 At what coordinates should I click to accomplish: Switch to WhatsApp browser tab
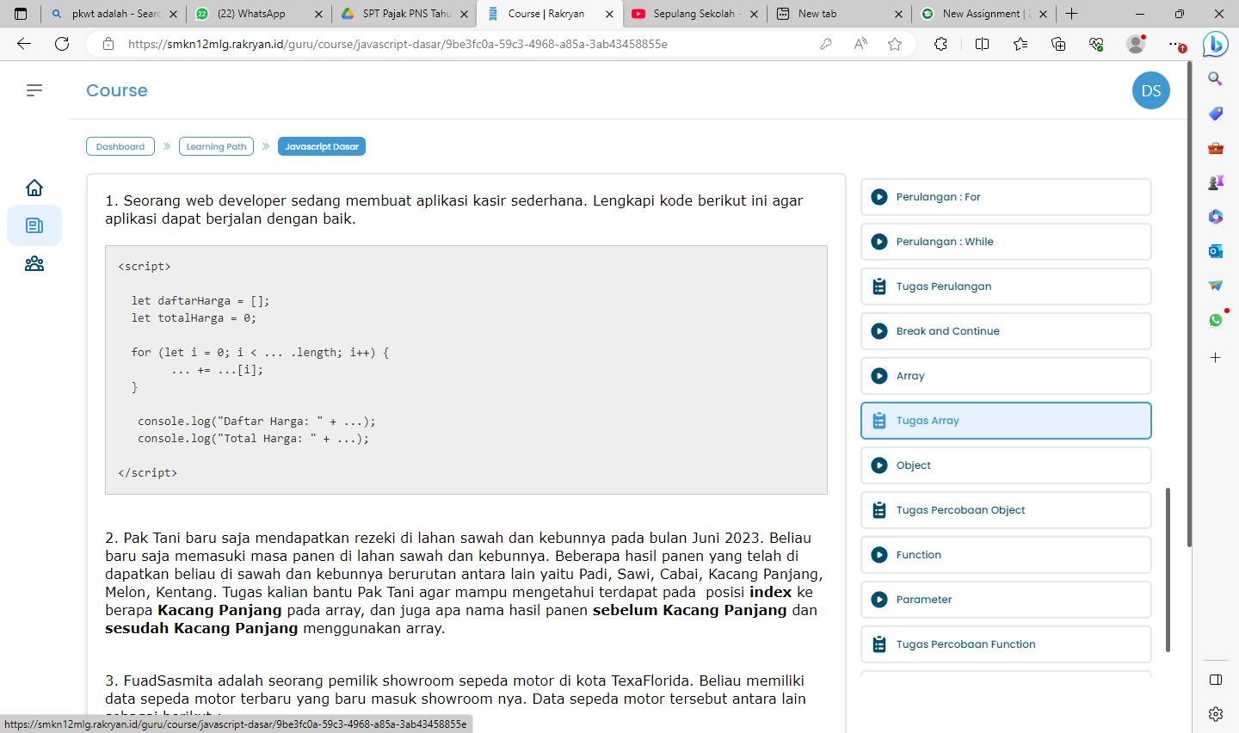point(259,14)
